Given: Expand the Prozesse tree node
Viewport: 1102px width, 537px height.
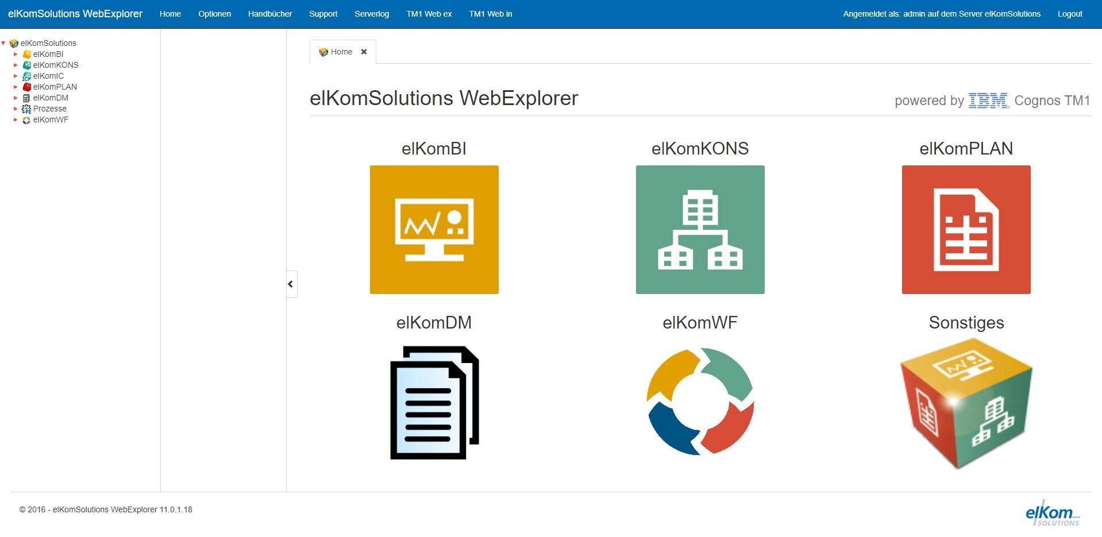Looking at the screenshot, I should [16, 109].
